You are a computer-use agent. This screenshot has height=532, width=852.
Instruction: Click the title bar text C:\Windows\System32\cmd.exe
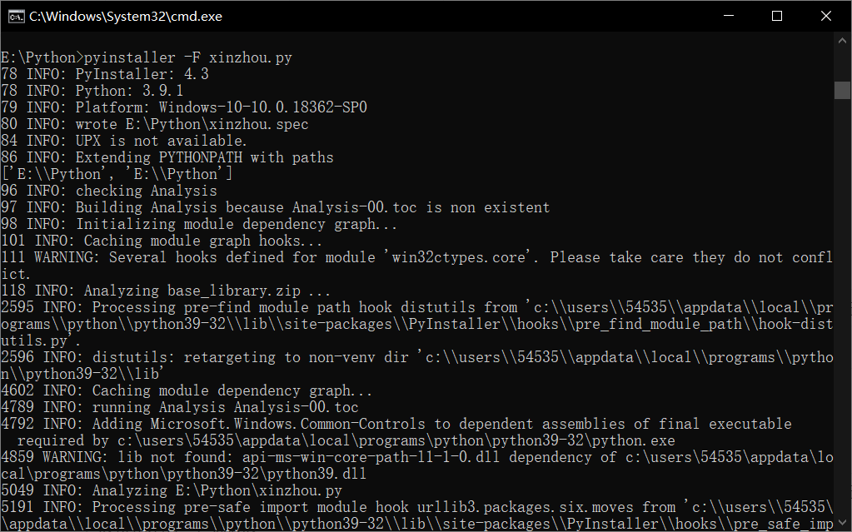126,17
